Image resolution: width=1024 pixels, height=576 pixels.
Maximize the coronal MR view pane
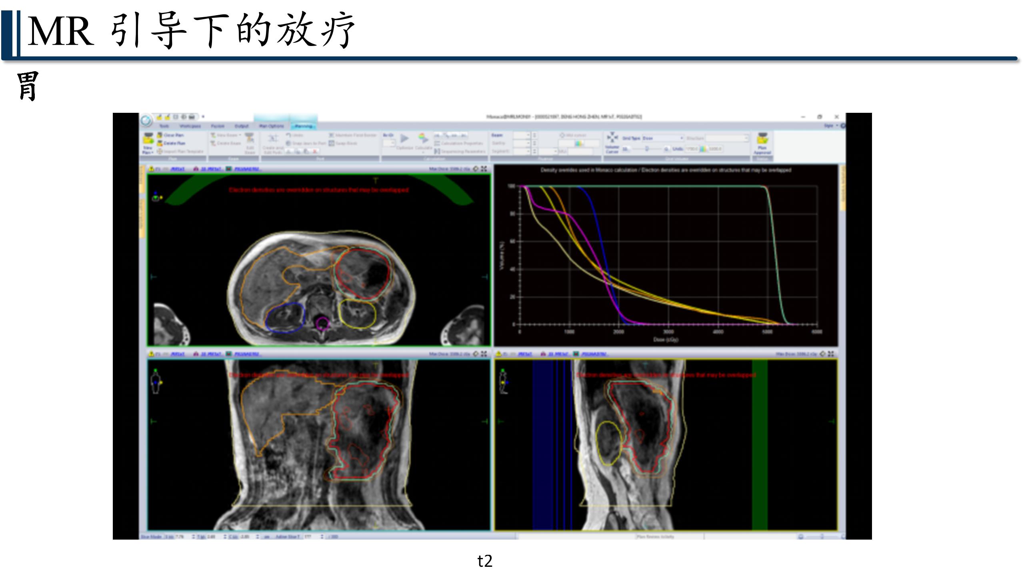tap(484, 354)
